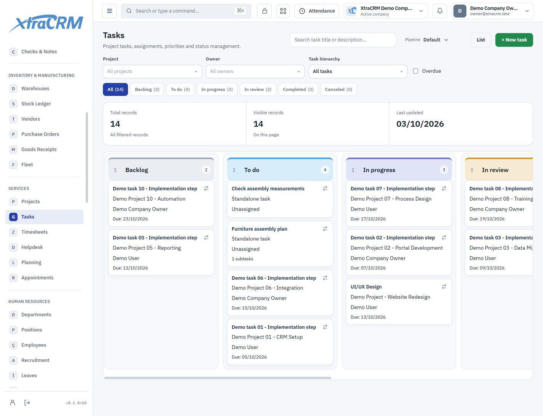Open the Task hierarchy dropdown
Viewport: 543px width, 416px height.
[x=358, y=72]
